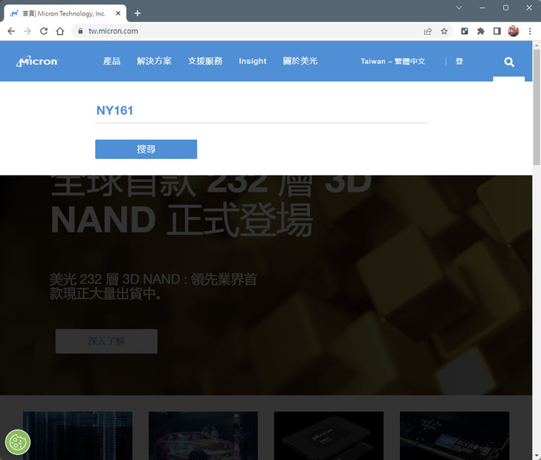
Task: Click the 美光 232 層 3D NAND subtitle text
Action: coord(153,287)
